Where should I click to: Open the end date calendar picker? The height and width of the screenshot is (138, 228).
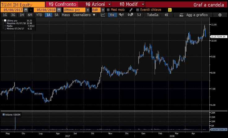pos(59,10)
